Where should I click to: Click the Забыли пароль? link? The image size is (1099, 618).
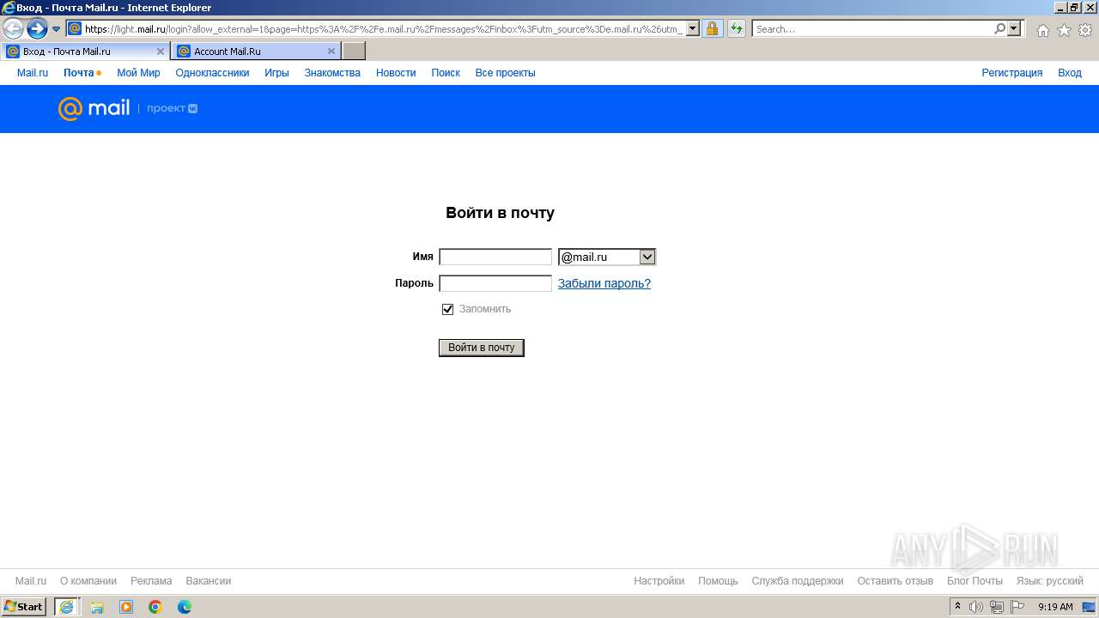[x=604, y=284]
